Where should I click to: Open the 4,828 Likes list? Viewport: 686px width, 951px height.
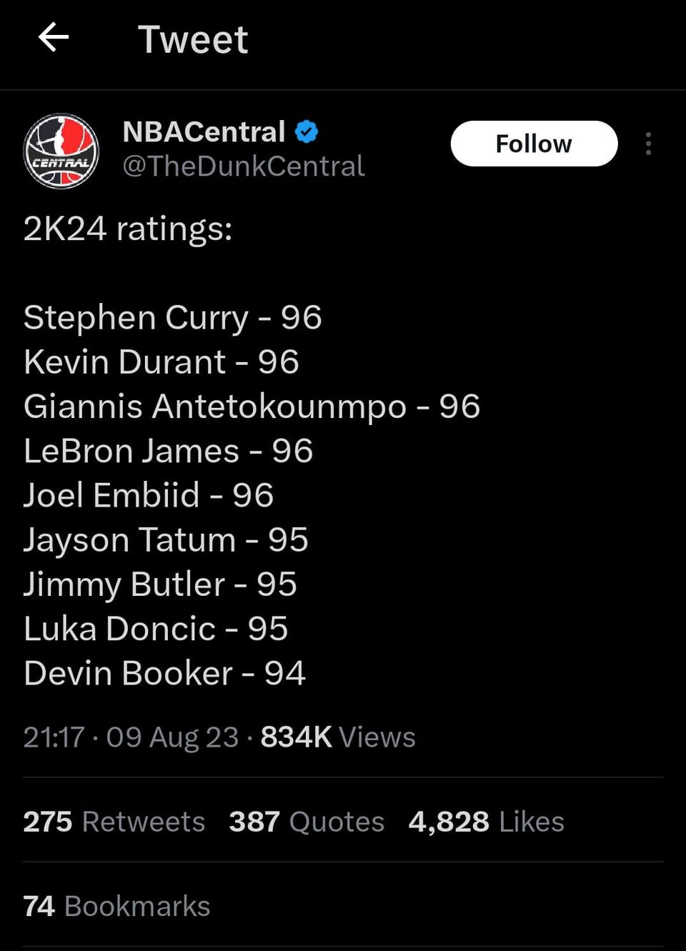click(486, 822)
